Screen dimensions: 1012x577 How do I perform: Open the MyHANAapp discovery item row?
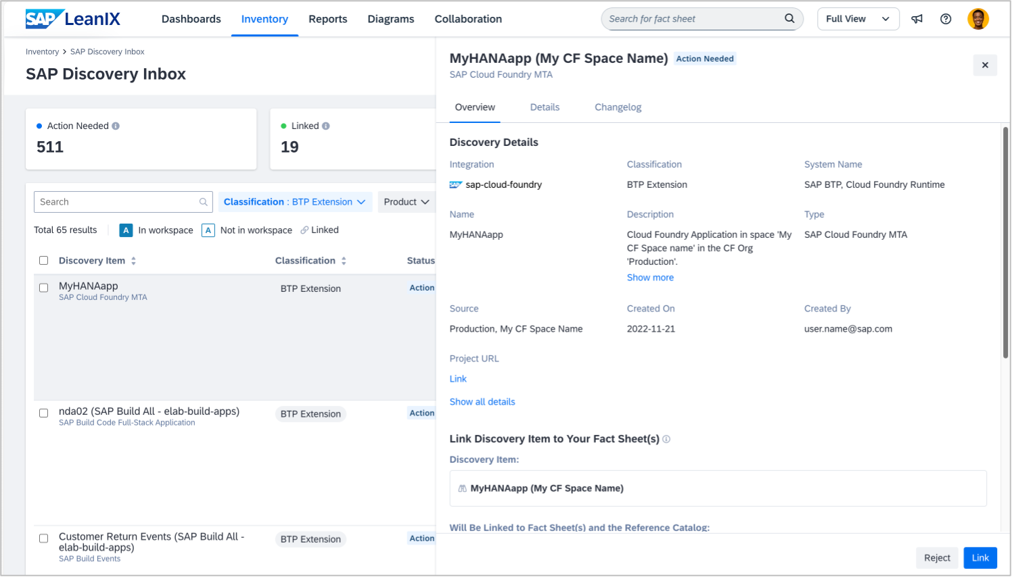[x=235, y=338]
